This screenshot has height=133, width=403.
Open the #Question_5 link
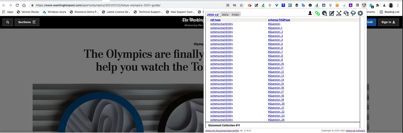point(275,44)
